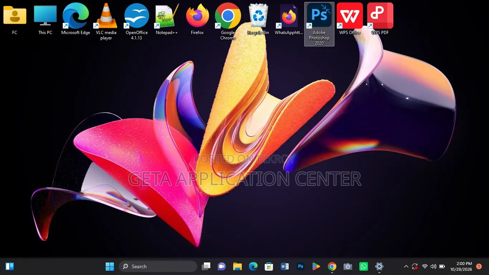The width and height of the screenshot is (489, 275).
Task: Select the Firefox desktop shortcut
Action: (197, 19)
